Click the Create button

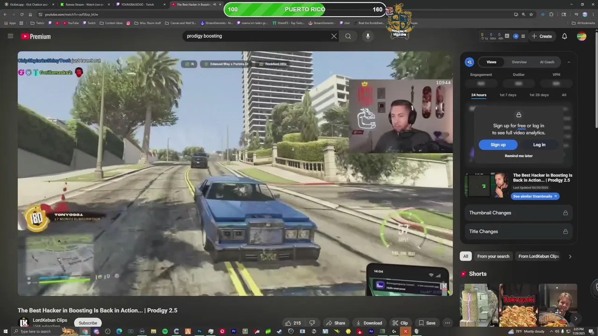(542, 36)
